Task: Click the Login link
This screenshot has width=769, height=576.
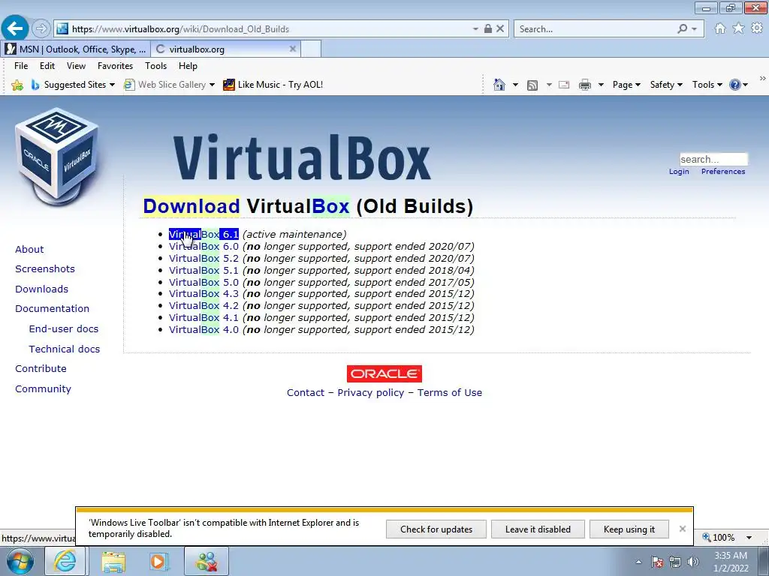Action: 679,172
